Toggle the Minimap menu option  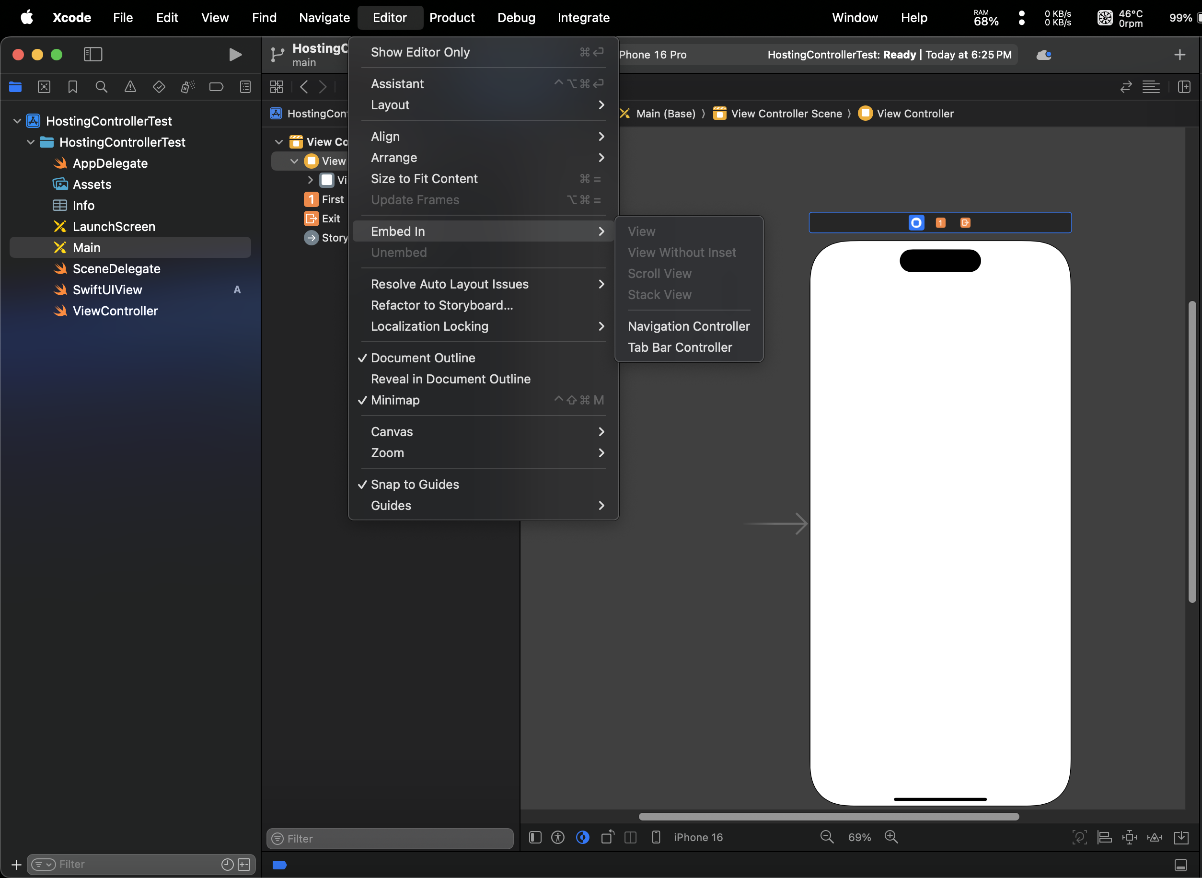tap(395, 400)
